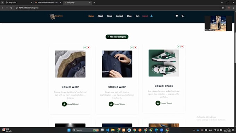Viewport: 236px width, 133px height.
Task: Click Yousef Elnopi name under Casual Shoes
Action: pyautogui.click(x=166, y=103)
